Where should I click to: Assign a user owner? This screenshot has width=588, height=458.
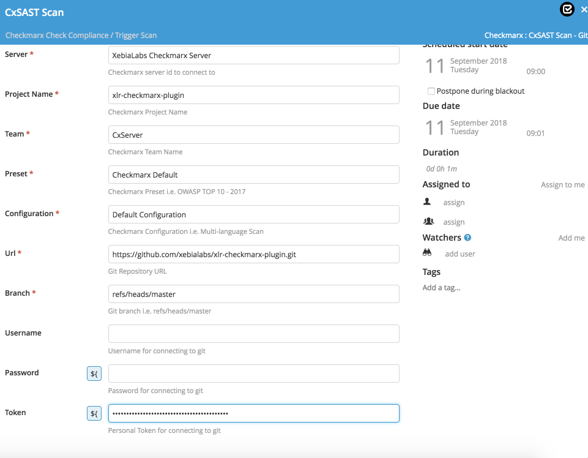[454, 202]
